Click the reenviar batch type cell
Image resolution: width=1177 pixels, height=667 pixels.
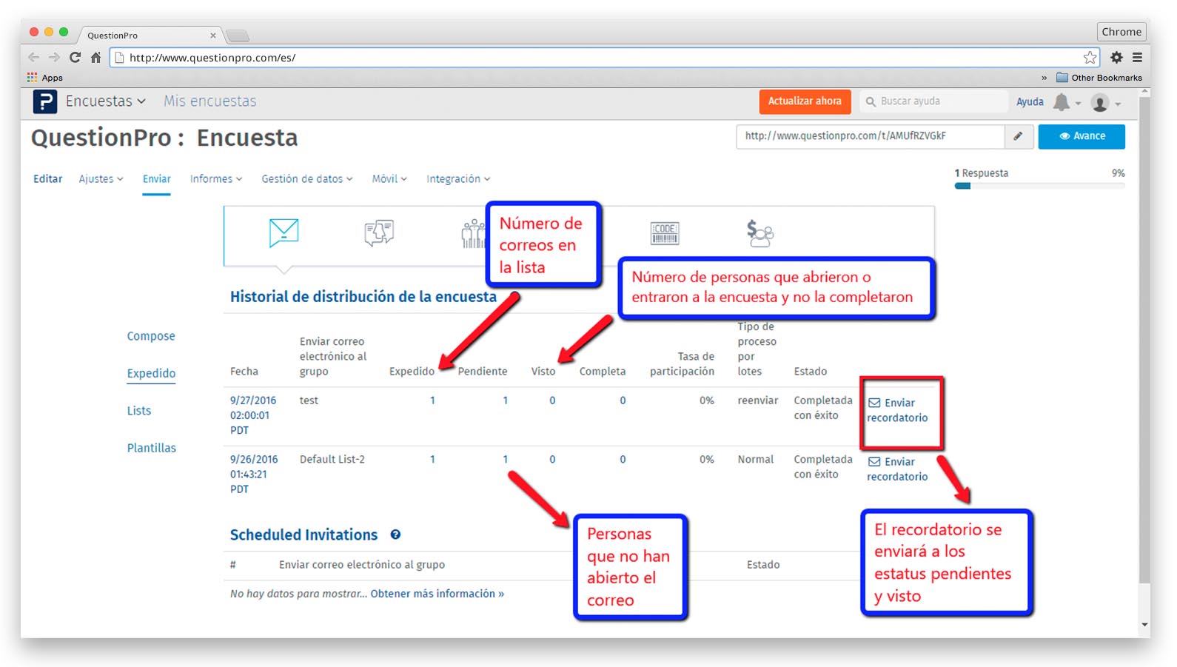[758, 400]
